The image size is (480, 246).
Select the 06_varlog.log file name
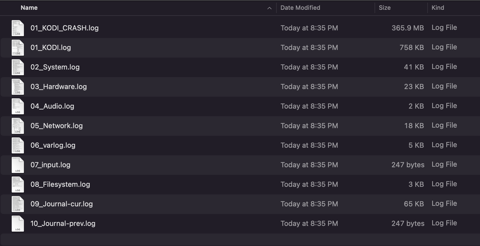tap(53, 145)
